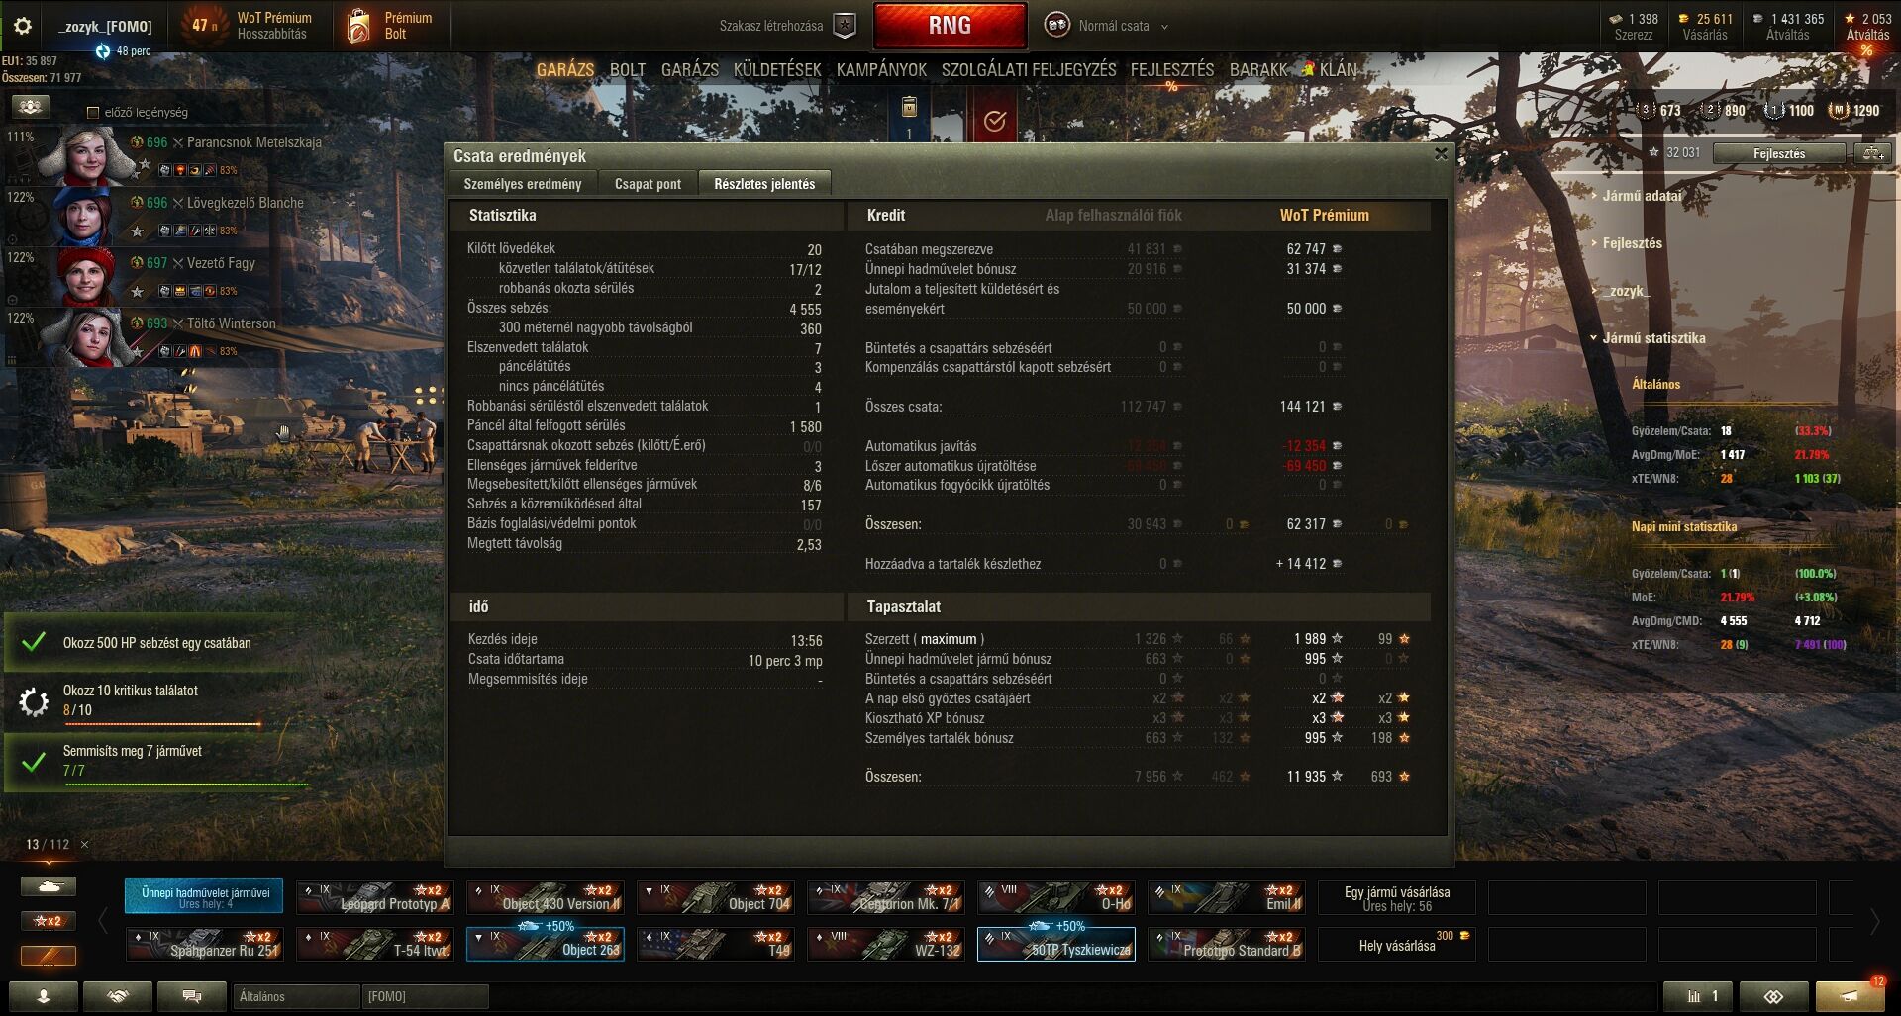Select the Emil II tank
This screenshot has height=1016, width=1901.
coord(1227,897)
